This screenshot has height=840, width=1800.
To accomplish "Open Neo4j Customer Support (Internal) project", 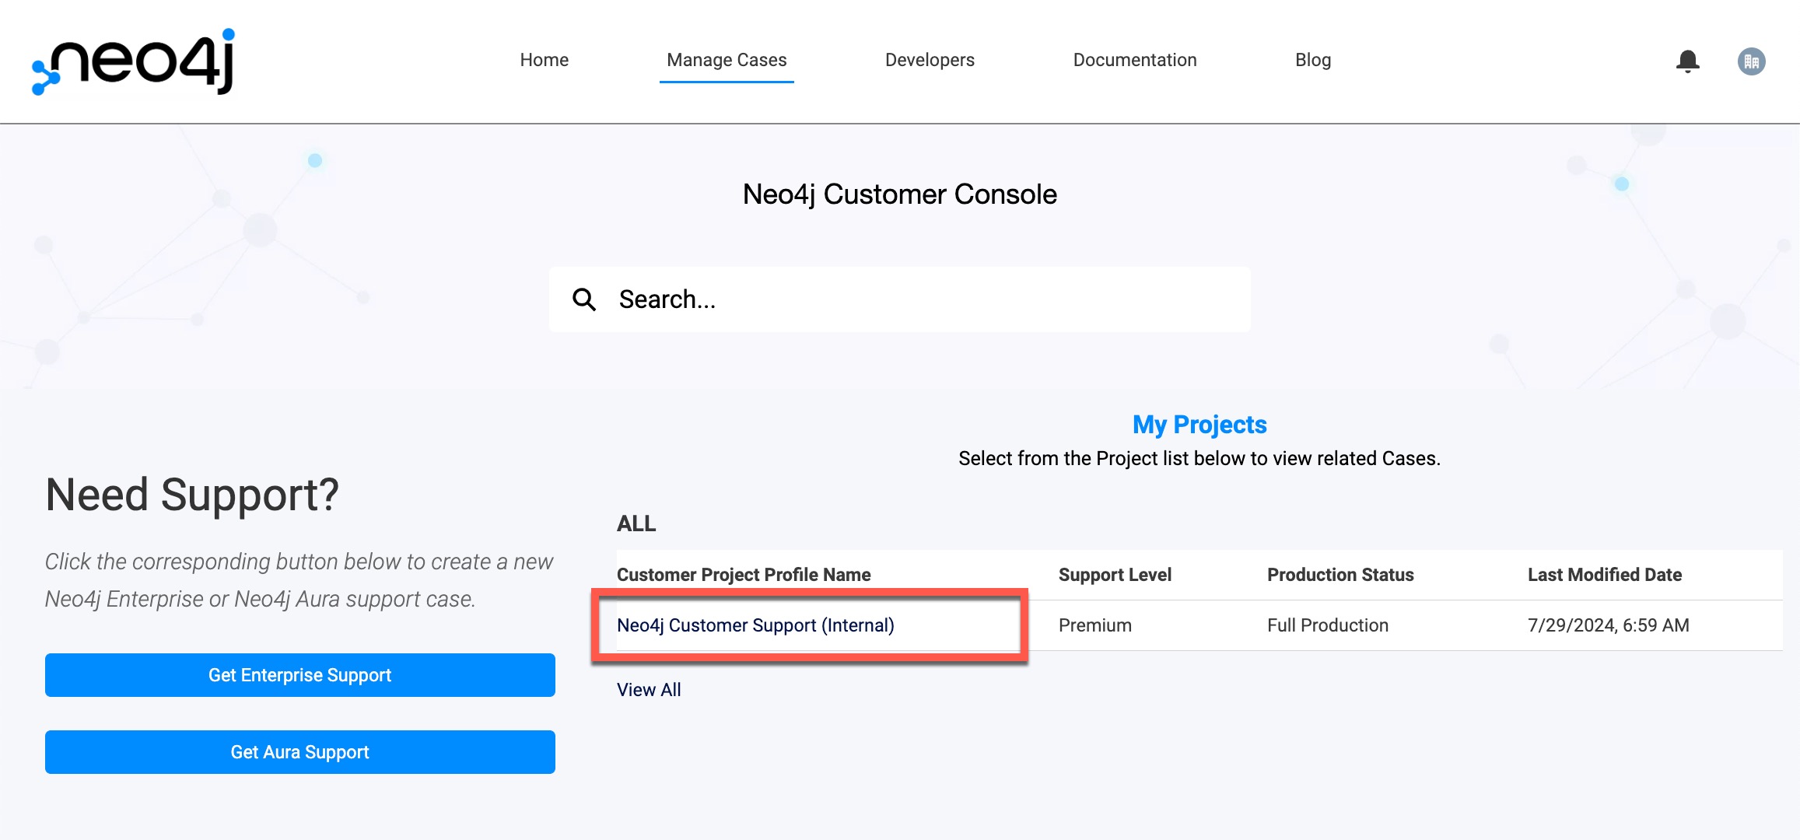I will (x=755, y=625).
